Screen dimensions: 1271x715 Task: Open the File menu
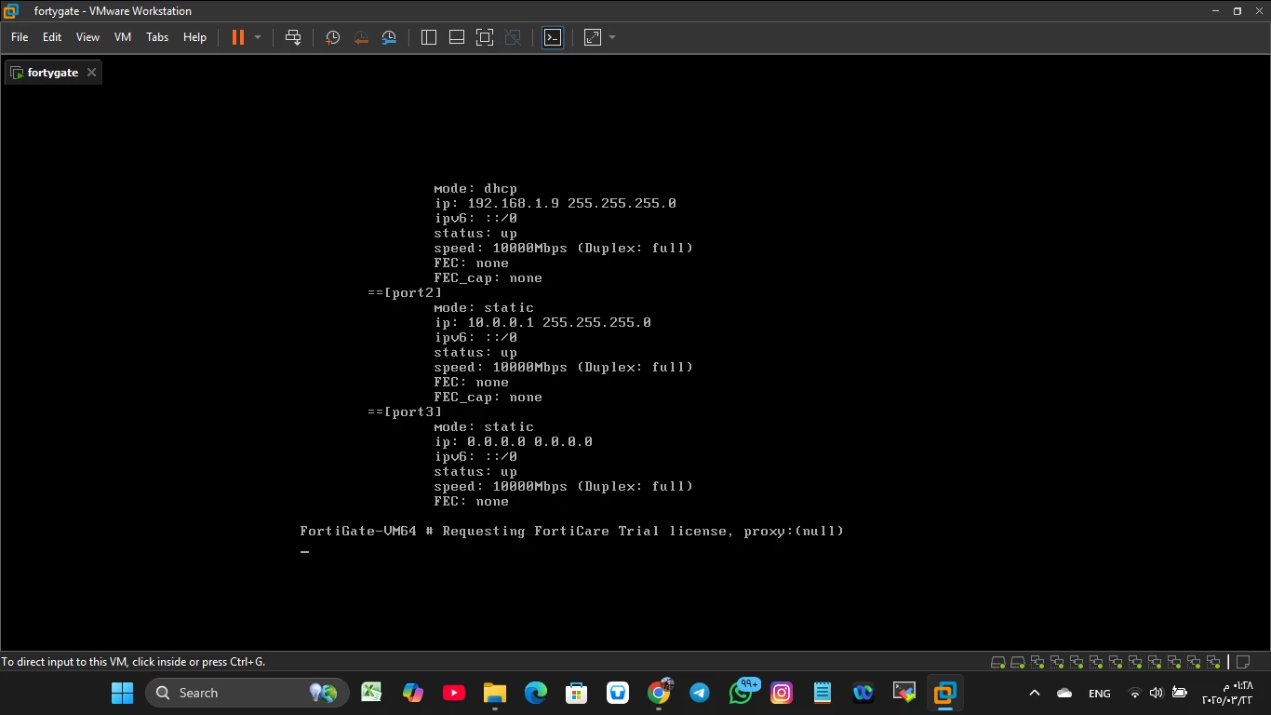[x=20, y=37]
